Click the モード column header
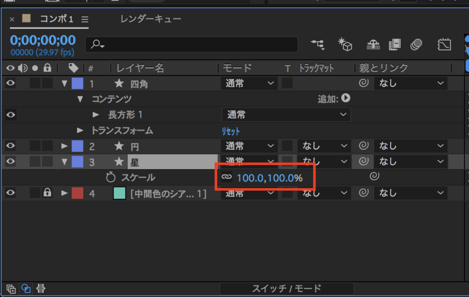The image size is (469, 297). point(237,68)
